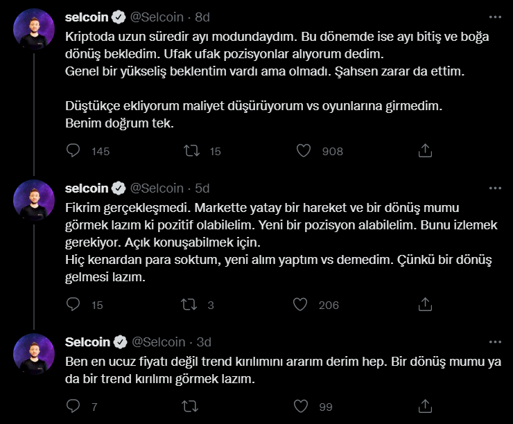Share the tweet posted 5d ago

[x=426, y=304]
